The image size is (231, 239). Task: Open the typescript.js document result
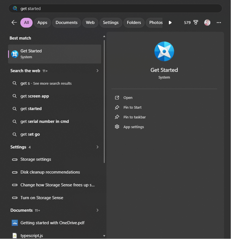coord(55,235)
